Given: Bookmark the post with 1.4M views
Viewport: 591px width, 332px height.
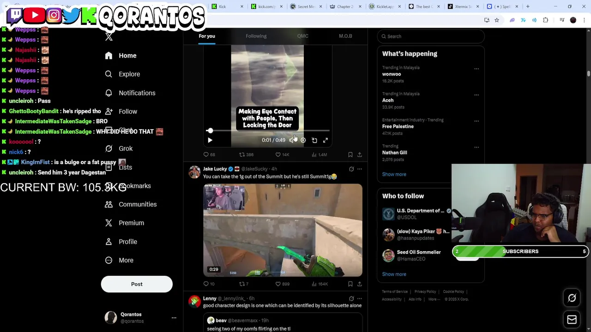Looking at the screenshot, I should point(350,154).
